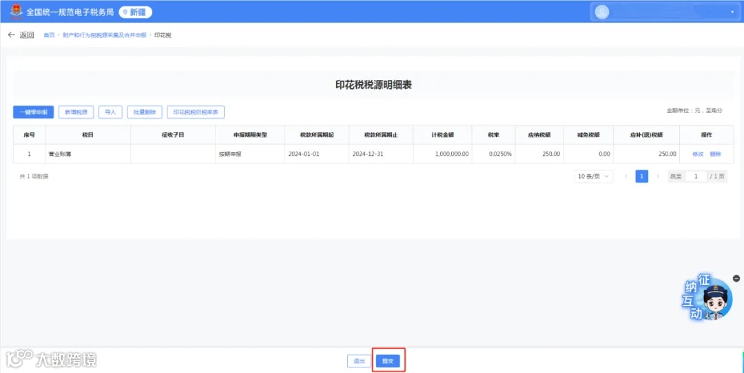Click the national emblem logo in header
Viewport: 744px width, 373px height.
pos(16,11)
